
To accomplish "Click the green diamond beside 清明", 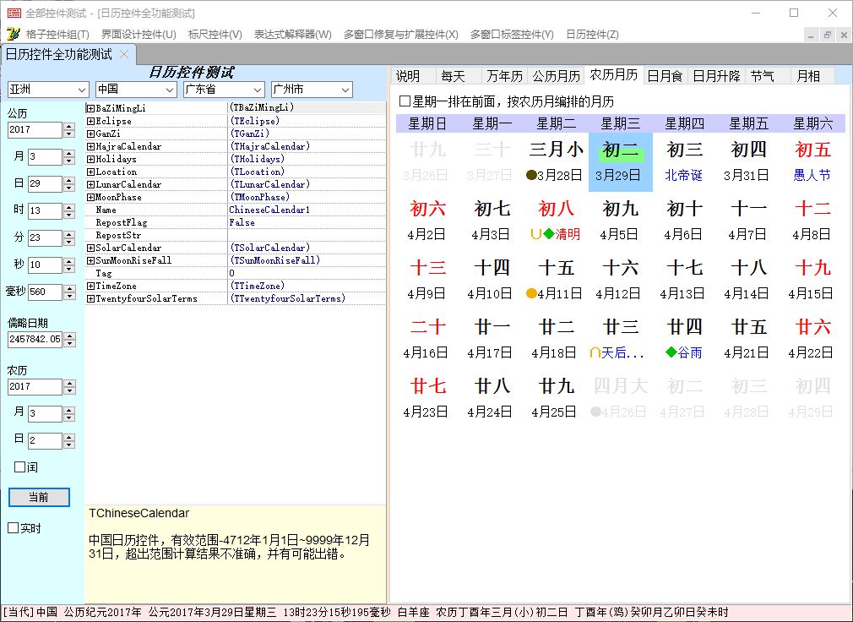I will coord(548,234).
